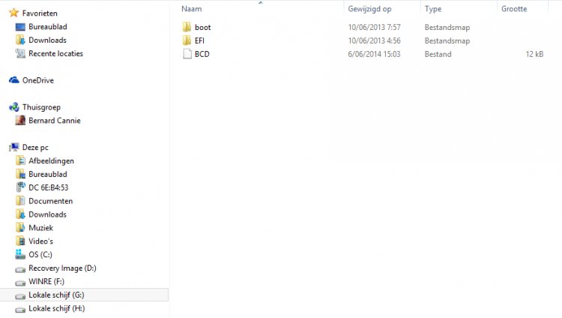
Task: Click date 10/06/2013 7:57 of boot
Action: 374,27
